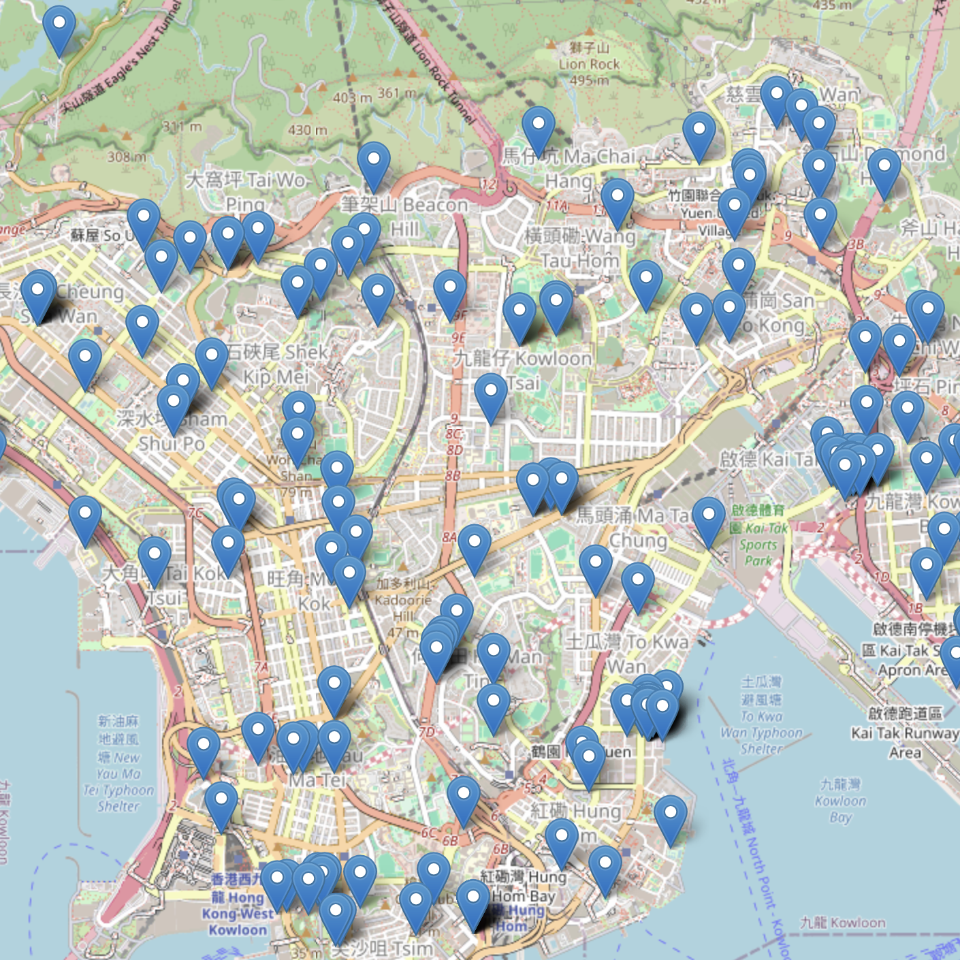Open the marker beside the 7C road label
Image resolution: width=960 pixels, height=960 pixels.
coord(239,508)
